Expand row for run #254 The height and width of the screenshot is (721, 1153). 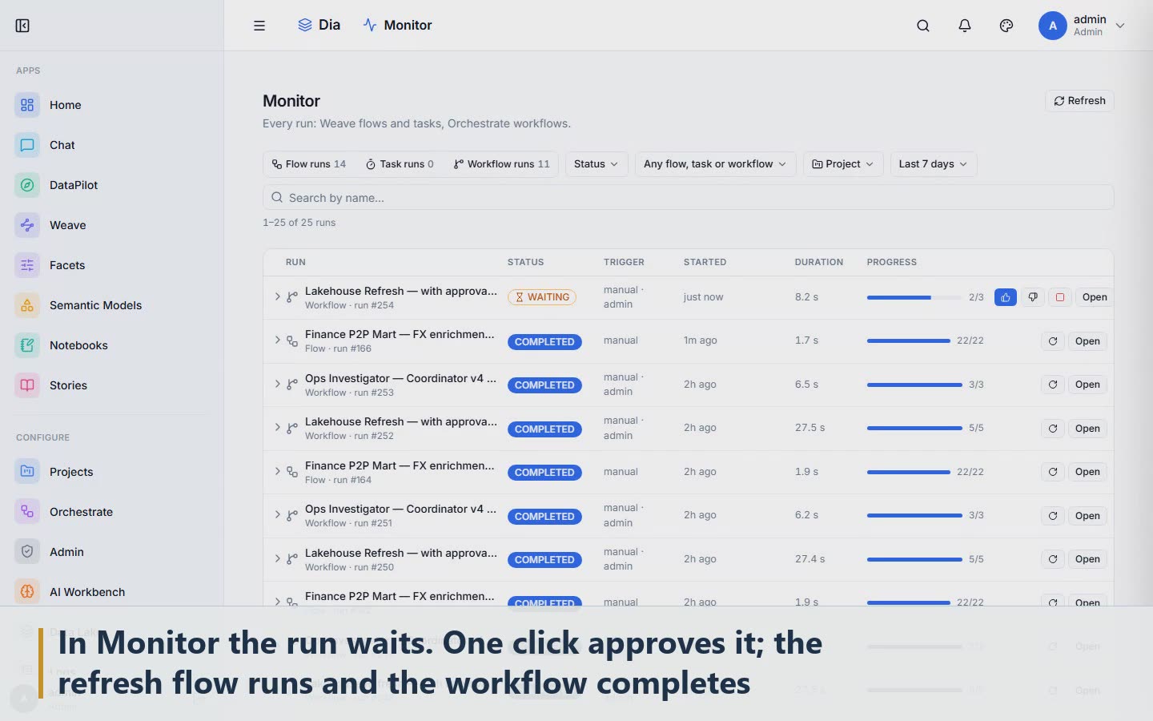coord(278,296)
